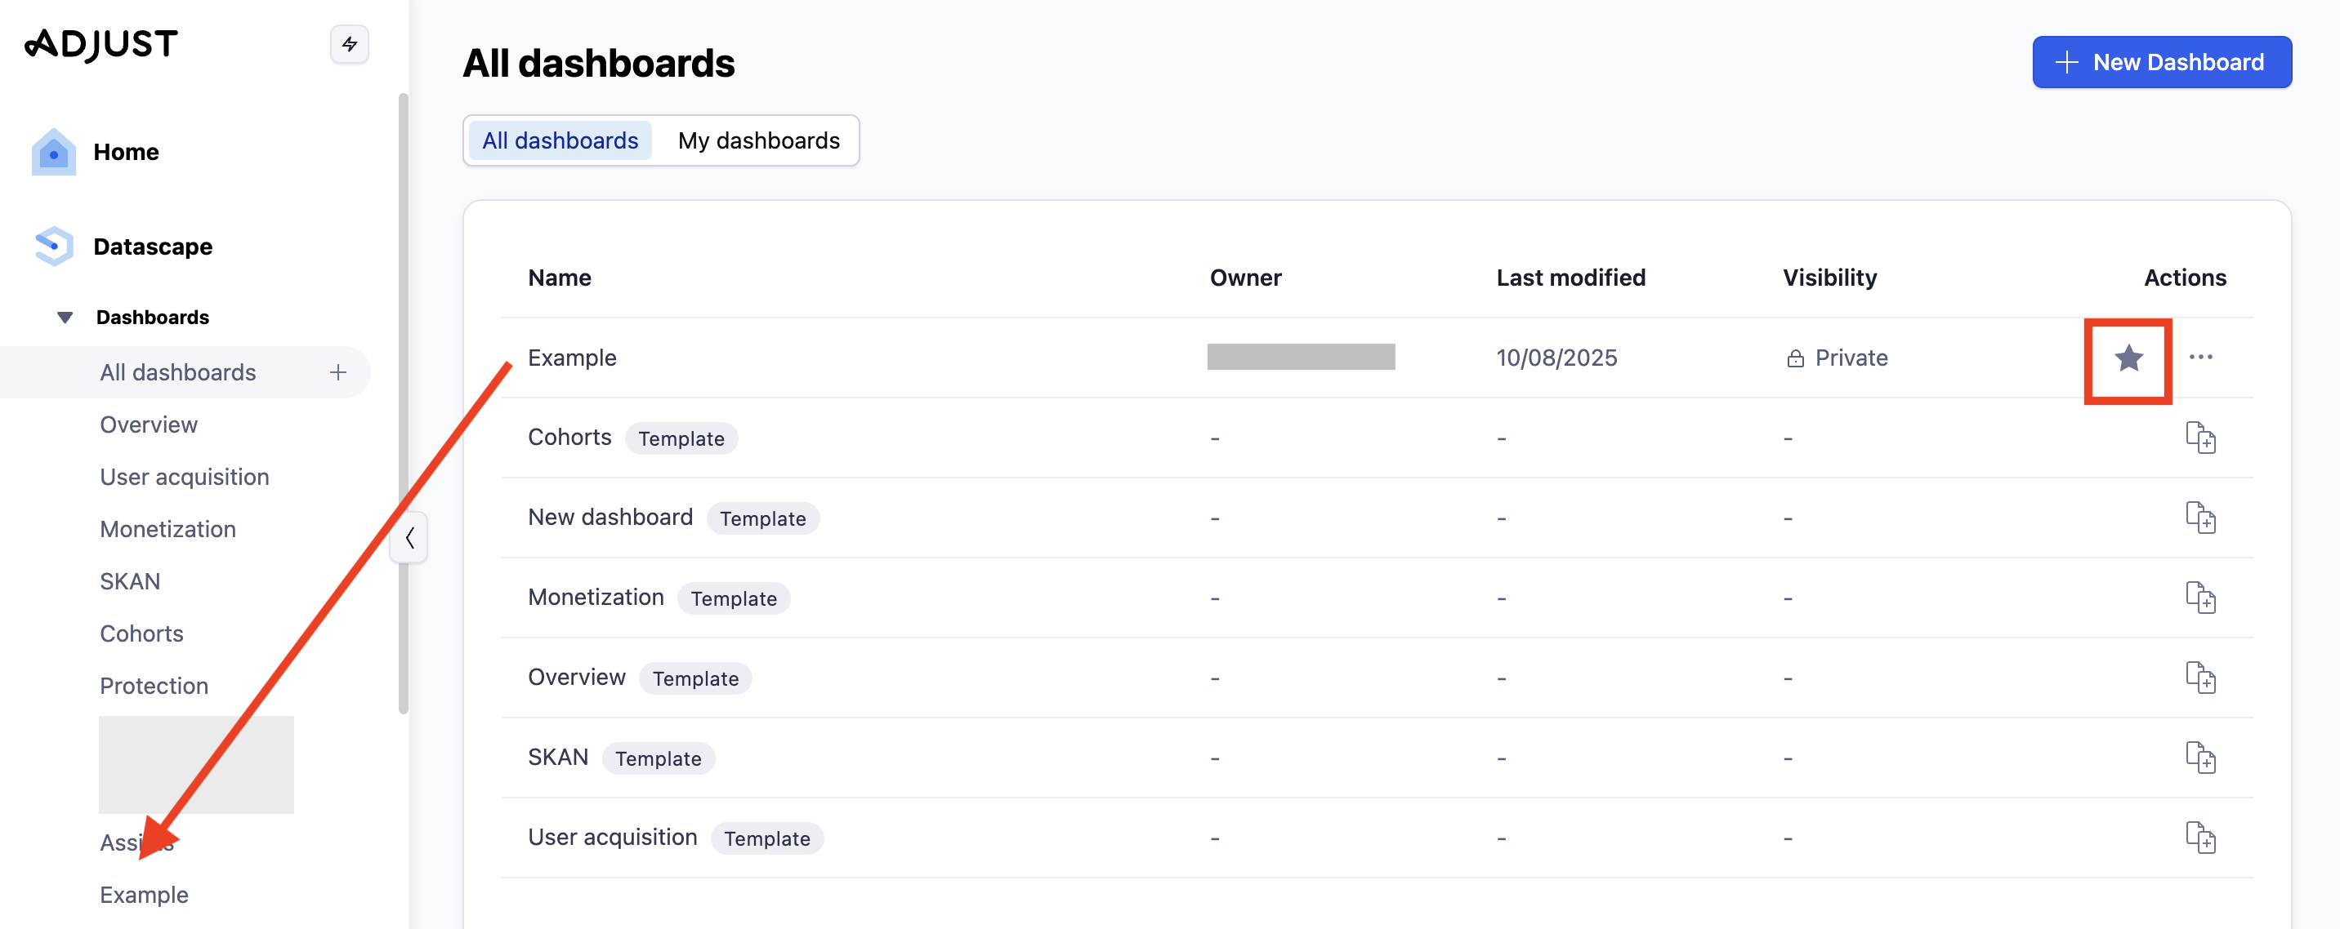Open Example dashboard from the sidebar
The image size is (2340, 929).
click(x=144, y=895)
